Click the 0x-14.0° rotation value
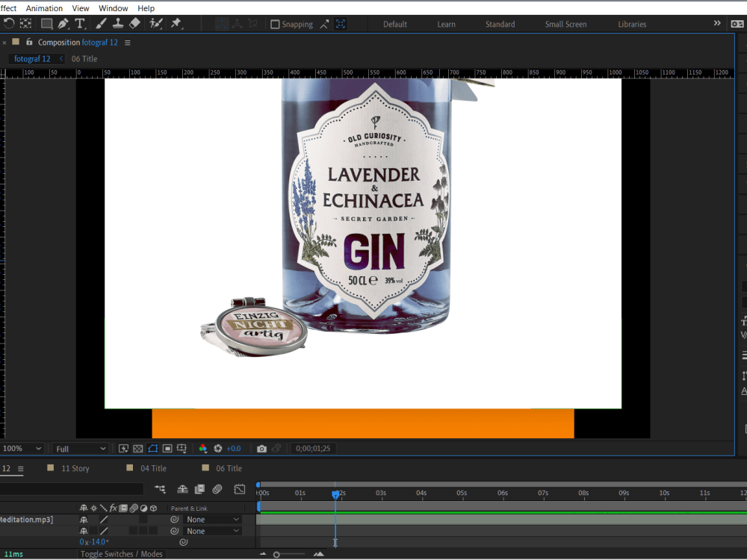This screenshot has height=560, width=747. pos(94,542)
